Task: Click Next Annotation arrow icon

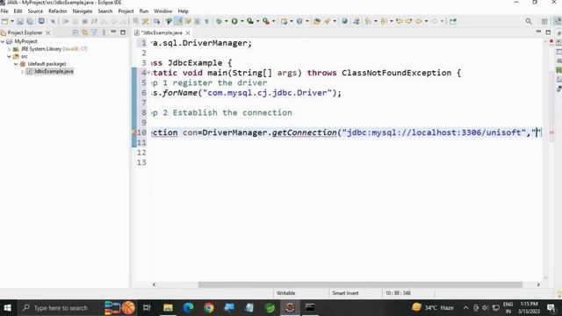Action: (368, 21)
